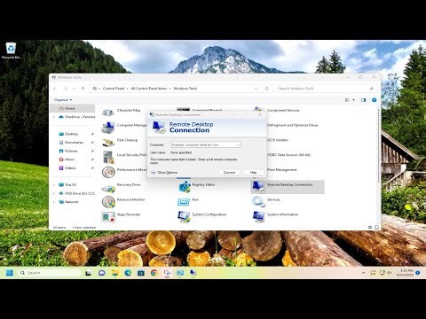
Task: Switch to large thumbnails view in status bar
Action: click(376, 227)
